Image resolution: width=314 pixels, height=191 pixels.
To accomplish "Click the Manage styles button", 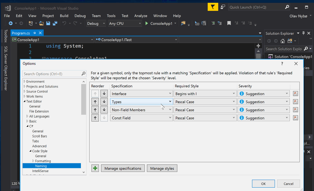I will click(x=162, y=168).
